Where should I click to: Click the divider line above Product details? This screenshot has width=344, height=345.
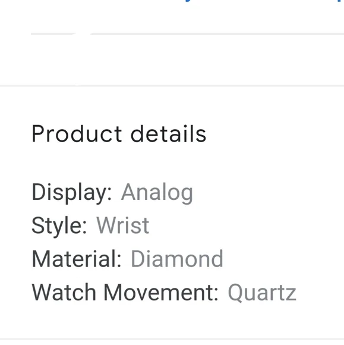tap(172, 86)
